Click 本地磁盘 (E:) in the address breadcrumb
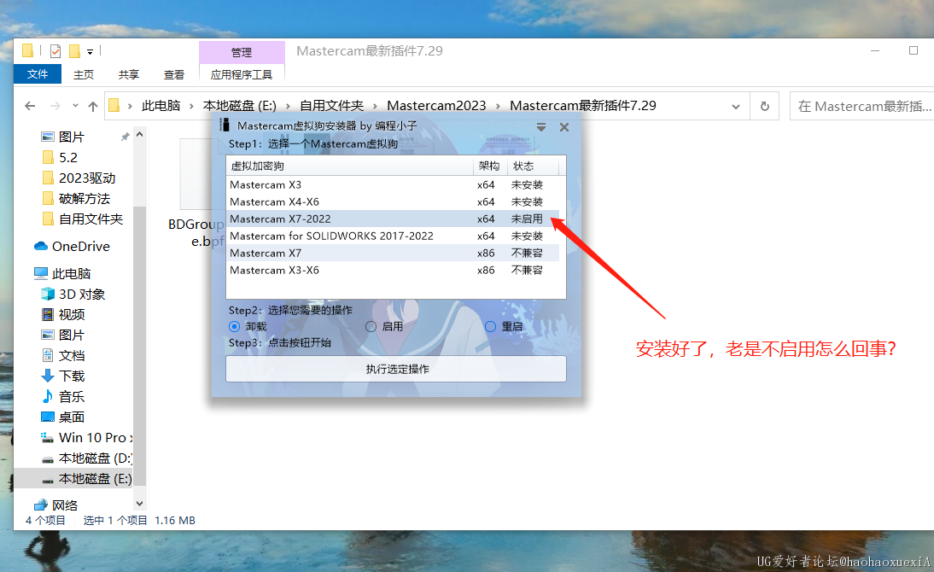The width and height of the screenshot is (934, 572). (239, 106)
